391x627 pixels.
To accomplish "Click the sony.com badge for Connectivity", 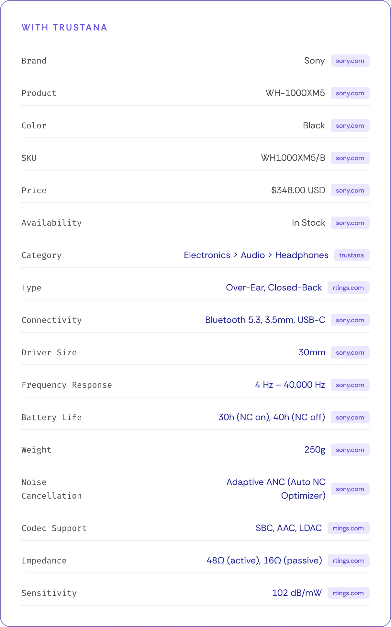I will pyautogui.click(x=350, y=320).
